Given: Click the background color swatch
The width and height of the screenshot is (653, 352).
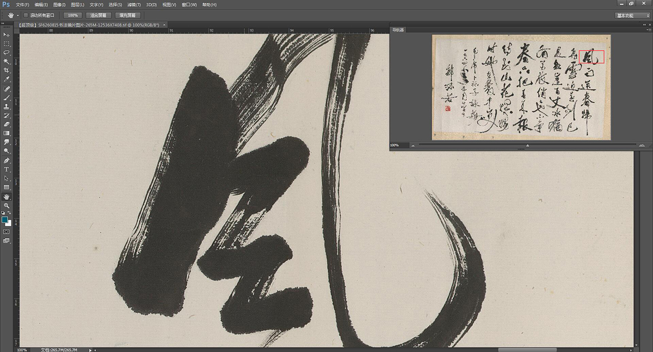Looking at the screenshot, I should (9, 223).
